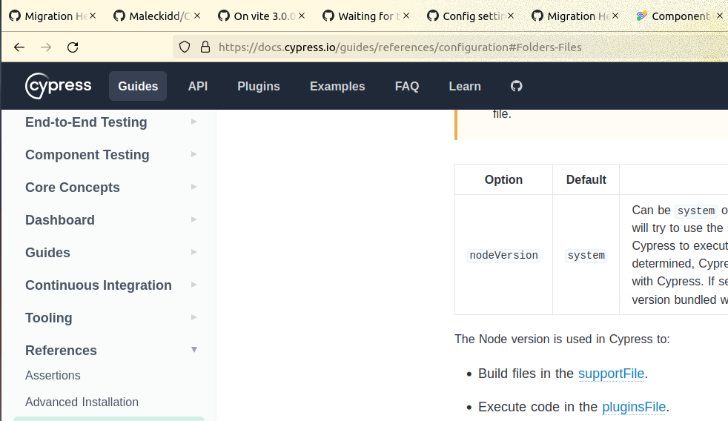
Task: Select End-to-End Testing sidebar heading
Action: coord(86,122)
